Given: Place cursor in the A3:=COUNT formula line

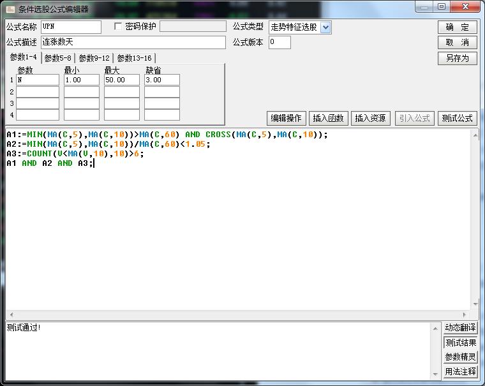Looking at the screenshot, I should tap(75, 154).
